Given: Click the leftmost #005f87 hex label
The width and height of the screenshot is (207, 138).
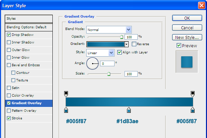Looking at the screenshot, I should (76, 121).
